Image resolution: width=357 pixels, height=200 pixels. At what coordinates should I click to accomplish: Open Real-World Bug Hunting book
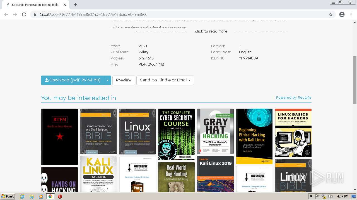click(x=176, y=177)
